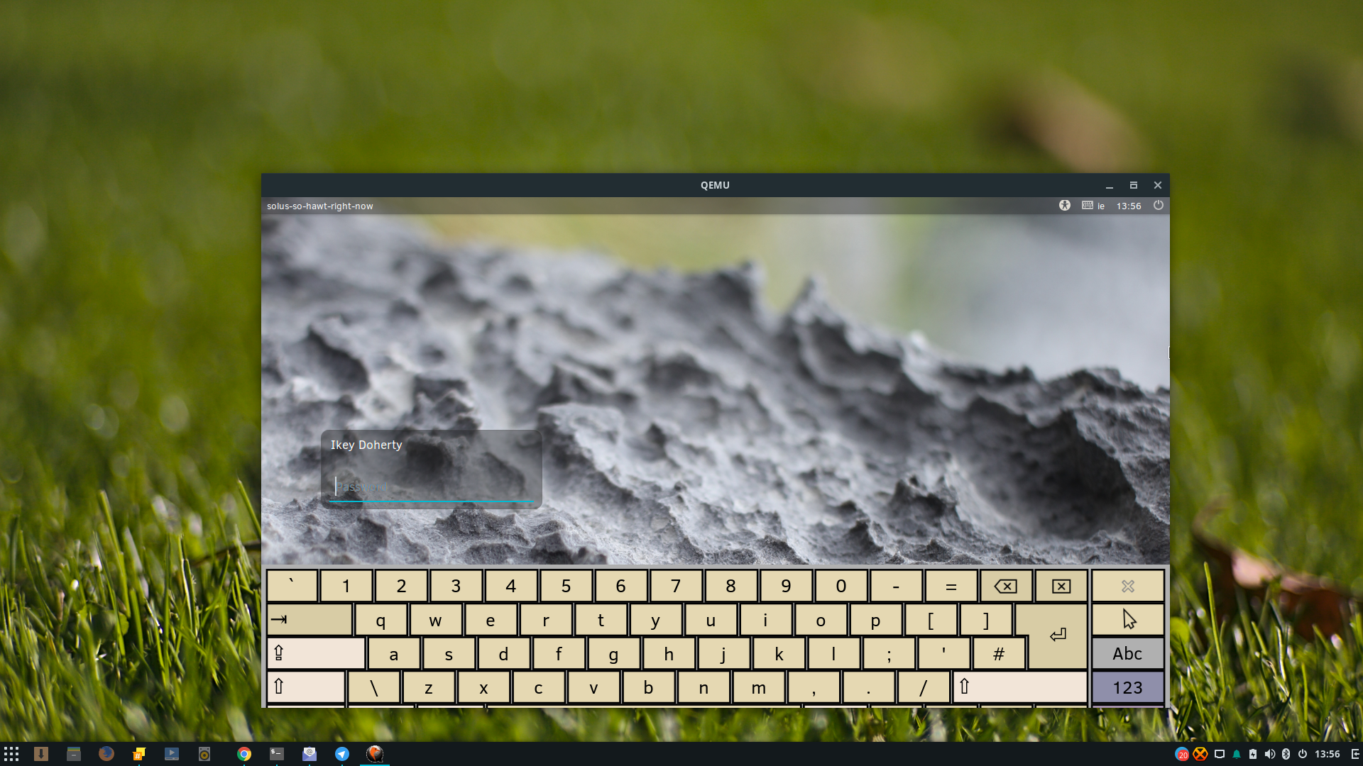The image size is (1363, 766).
Task: Switch to Telegram in taskbar
Action: point(342,754)
